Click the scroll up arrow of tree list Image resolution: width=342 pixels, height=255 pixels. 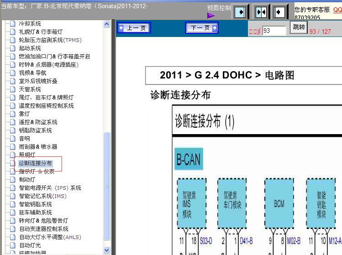(107, 24)
